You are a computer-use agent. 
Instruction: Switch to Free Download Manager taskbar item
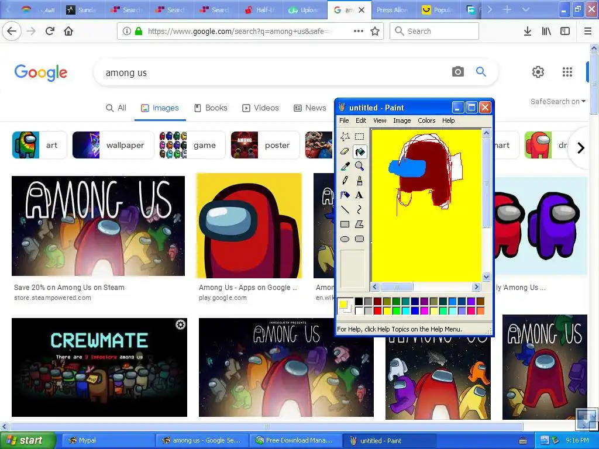click(294, 441)
